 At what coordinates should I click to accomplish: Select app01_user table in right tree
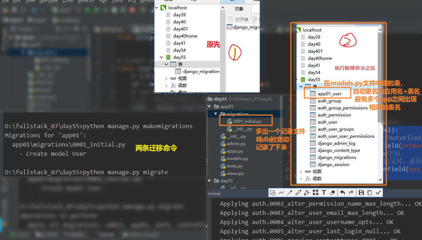point(330,93)
